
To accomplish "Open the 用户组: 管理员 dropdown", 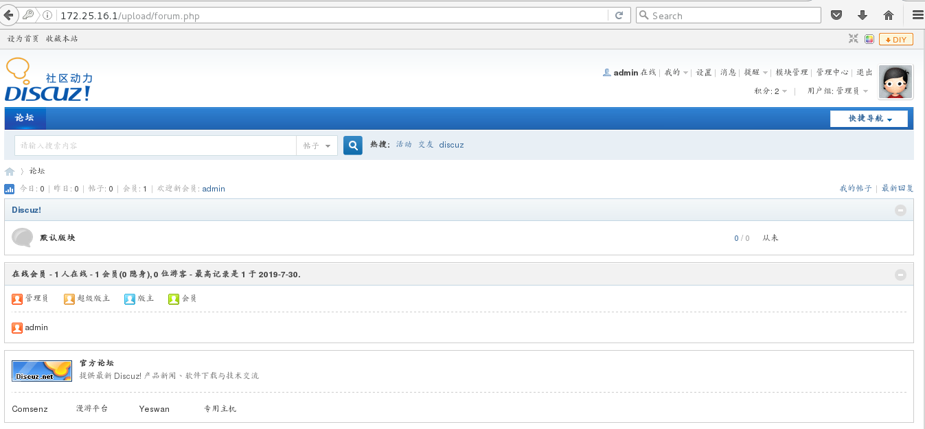I will pyautogui.click(x=837, y=91).
